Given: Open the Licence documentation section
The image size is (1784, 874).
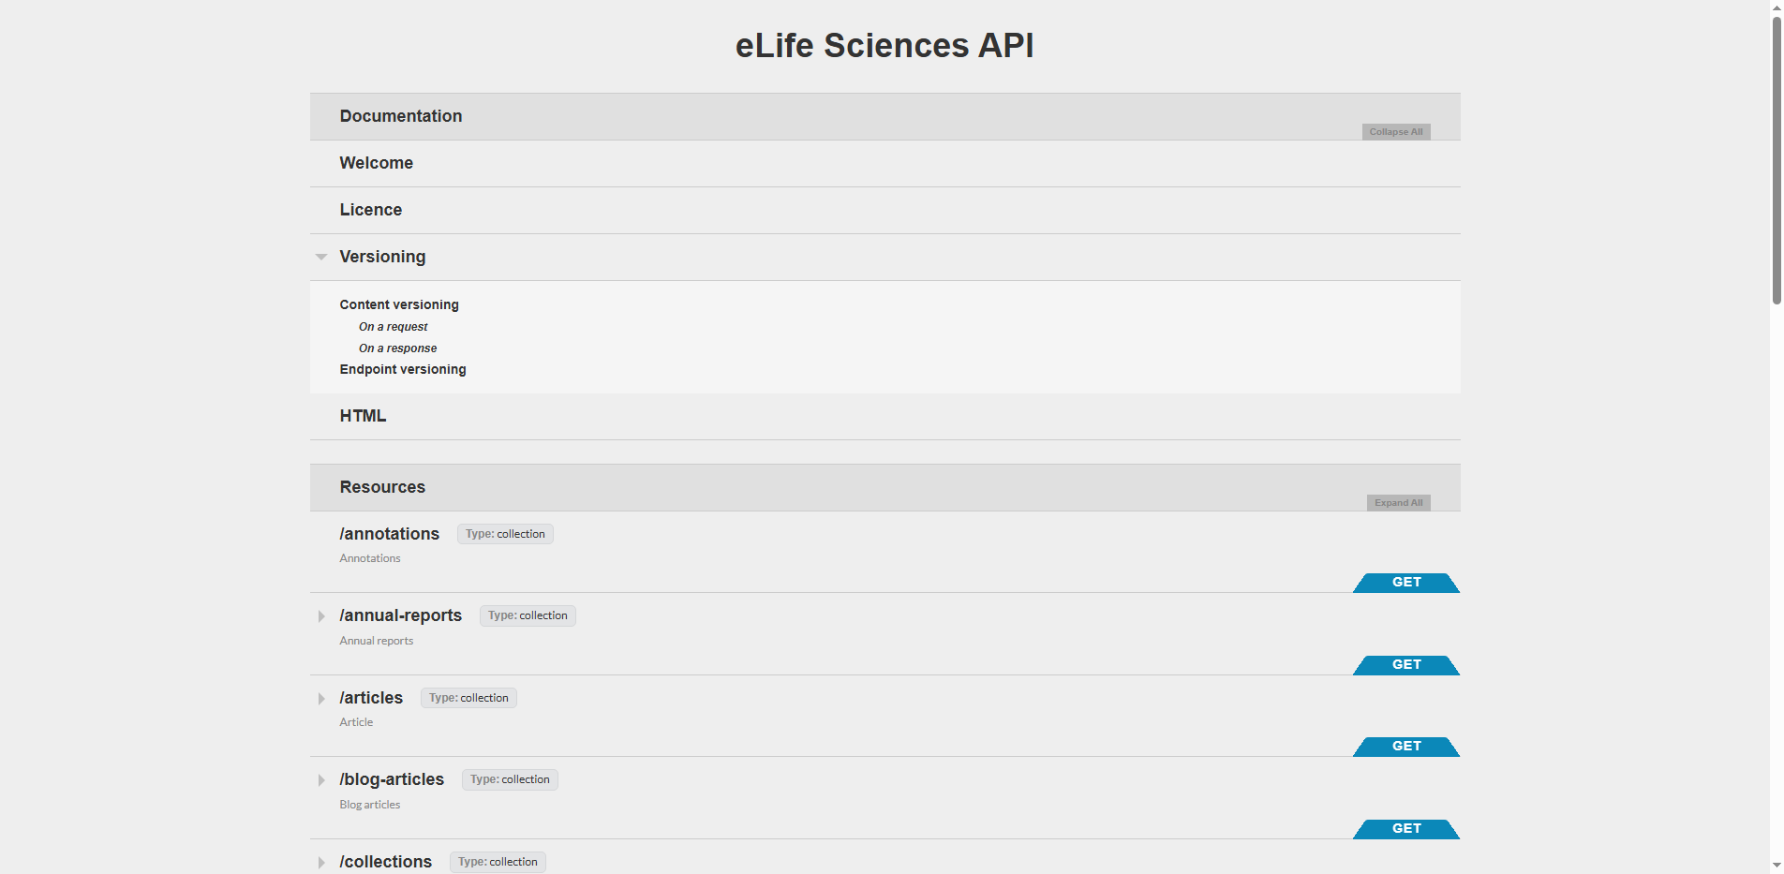Looking at the screenshot, I should pos(371,209).
